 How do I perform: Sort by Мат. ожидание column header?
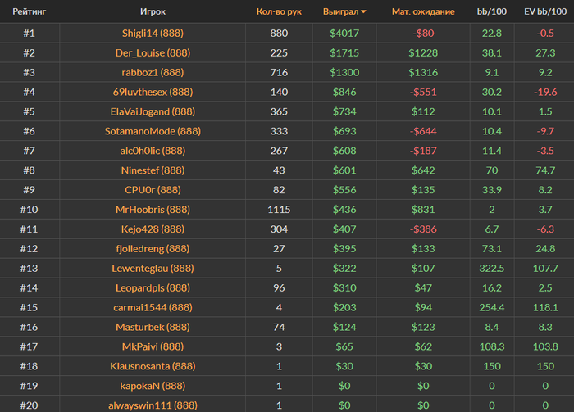pyautogui.click(x=422, y=12)
